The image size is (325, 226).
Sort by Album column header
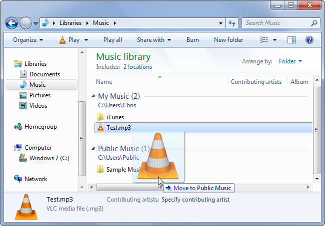(x=299, y=82)
